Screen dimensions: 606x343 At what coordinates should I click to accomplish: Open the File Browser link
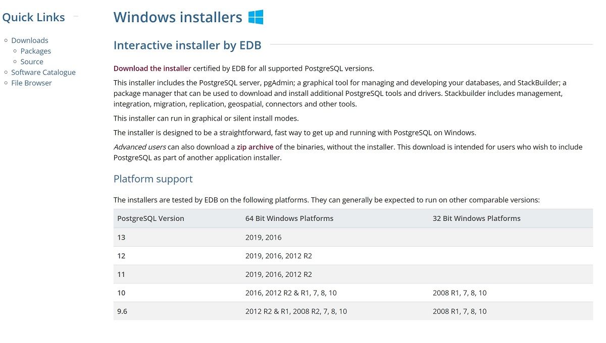click(31, 83)
